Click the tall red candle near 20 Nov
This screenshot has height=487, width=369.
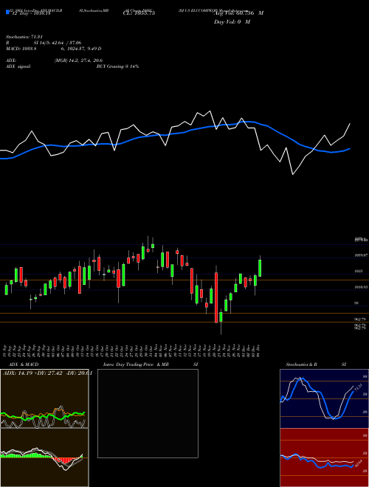[216, 297]
